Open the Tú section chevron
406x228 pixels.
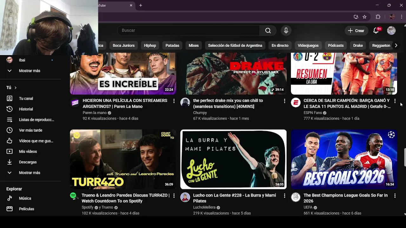click(x=15, y=88)
